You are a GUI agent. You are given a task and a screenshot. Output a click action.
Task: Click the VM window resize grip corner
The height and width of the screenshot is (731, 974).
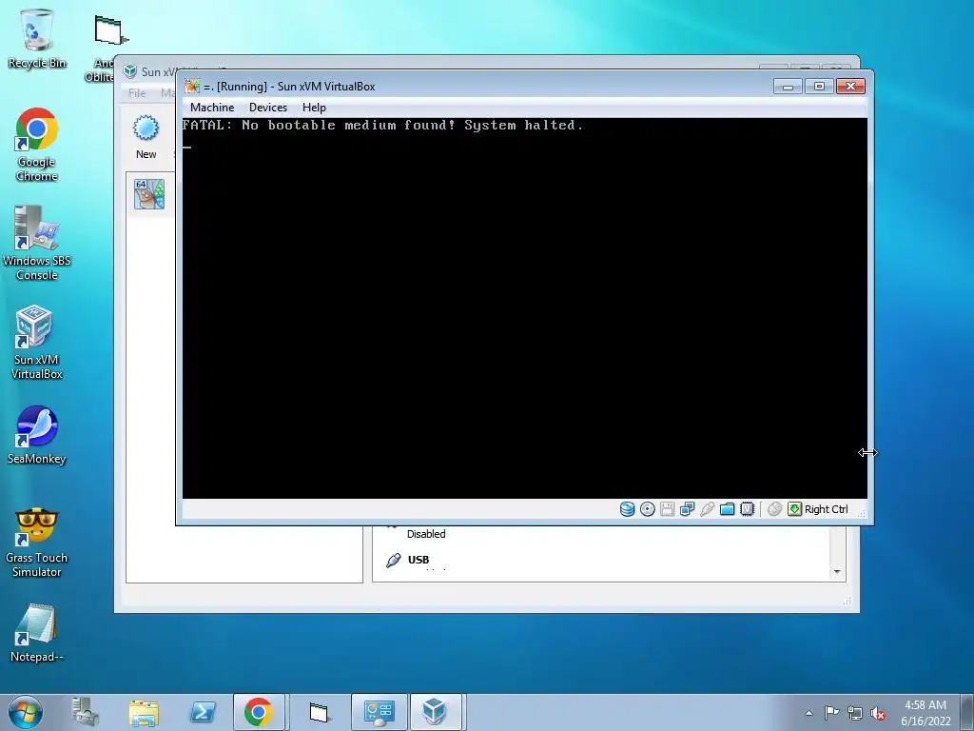coord(862,513)
